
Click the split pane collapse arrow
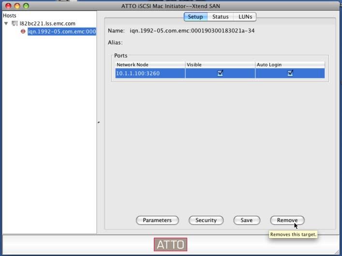coord(99,122)
